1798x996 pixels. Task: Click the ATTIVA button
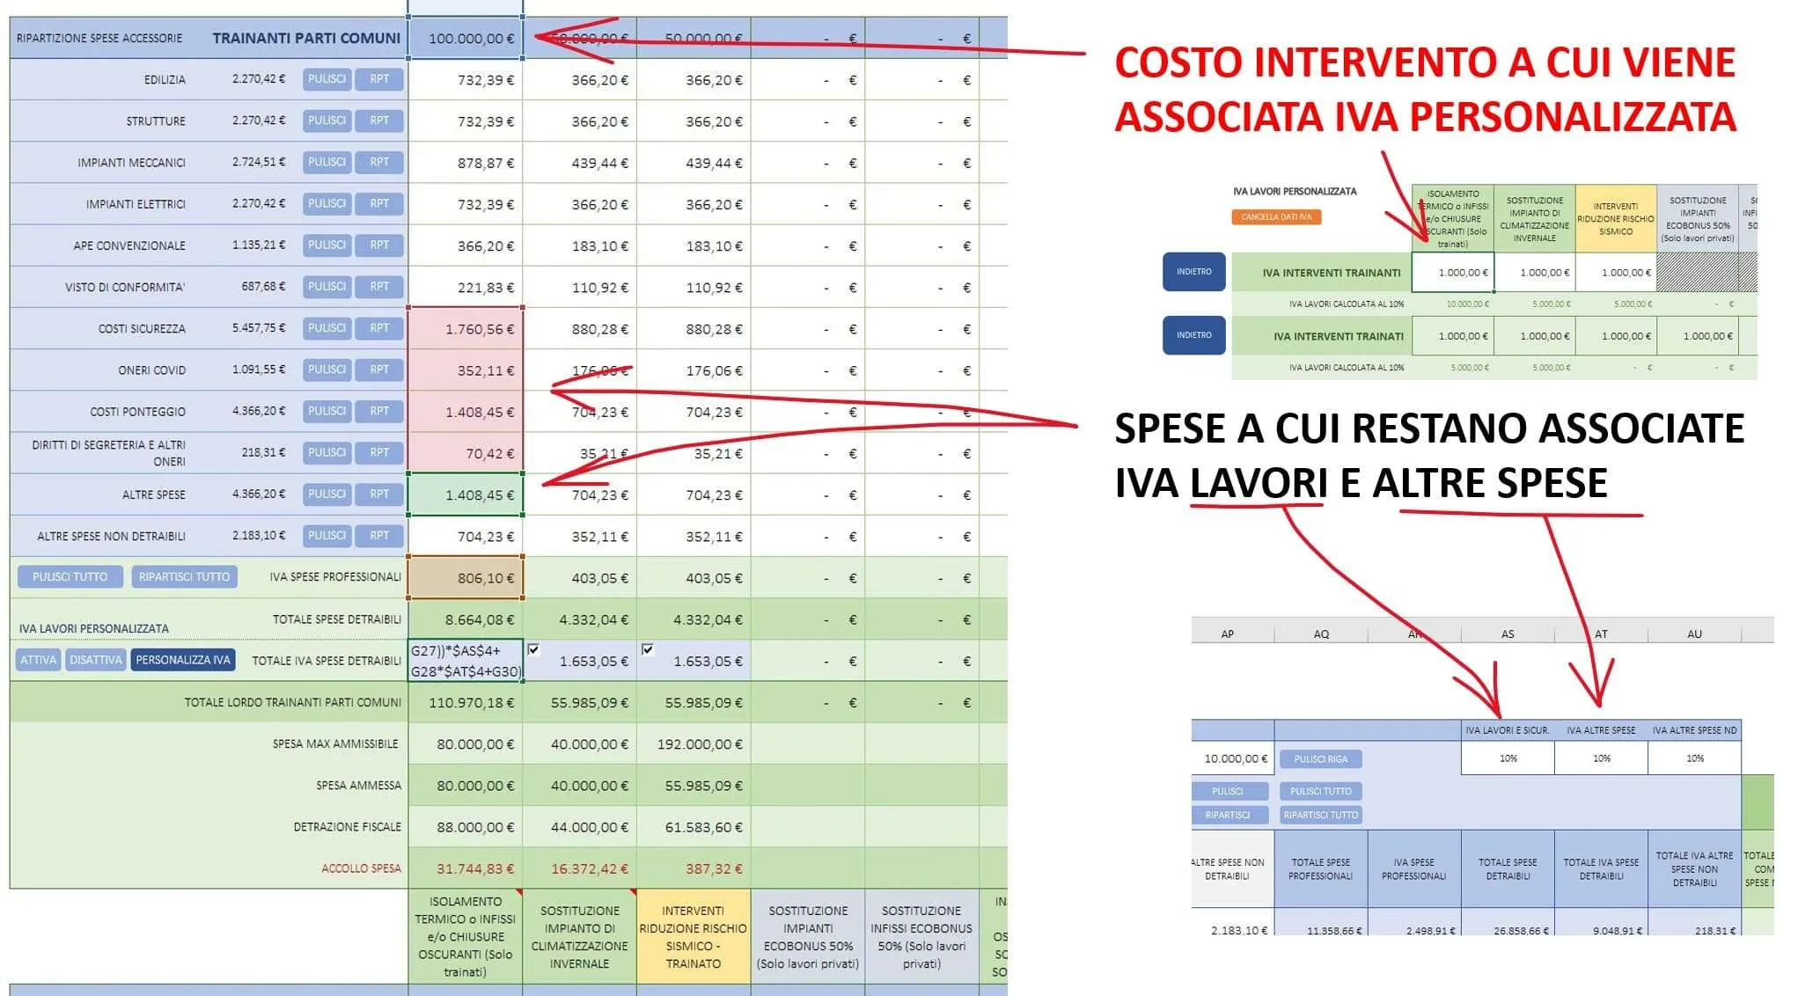point(38,660)
